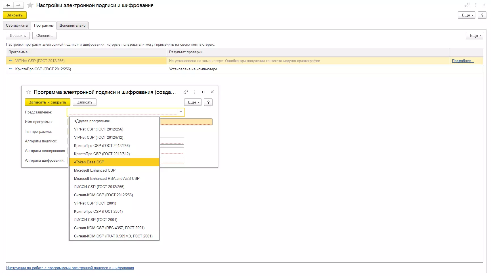This screenshot has width=491, height=276.
Task: Open the Еще menu in program dialog
Action: 193,102
